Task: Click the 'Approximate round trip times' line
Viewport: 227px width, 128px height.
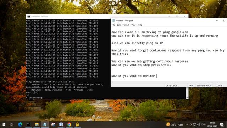Action: pyautogui.click(x=57, y=87)
